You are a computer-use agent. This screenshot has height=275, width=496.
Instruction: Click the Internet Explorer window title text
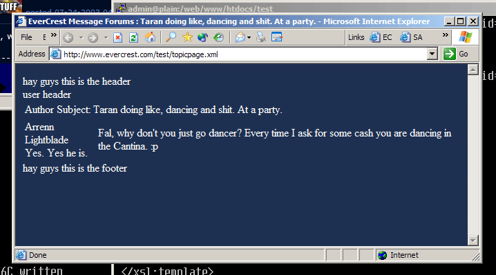coord(229,21)
